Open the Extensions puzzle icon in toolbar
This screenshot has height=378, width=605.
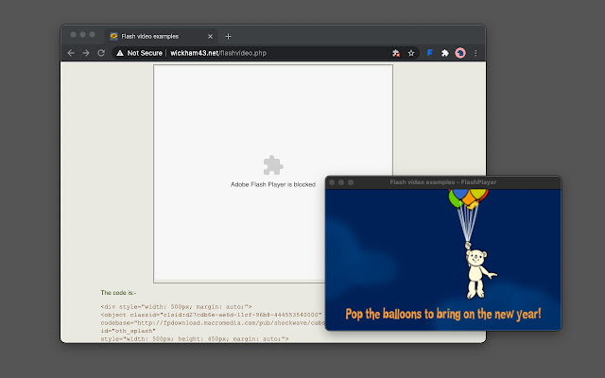coord(445,53)
